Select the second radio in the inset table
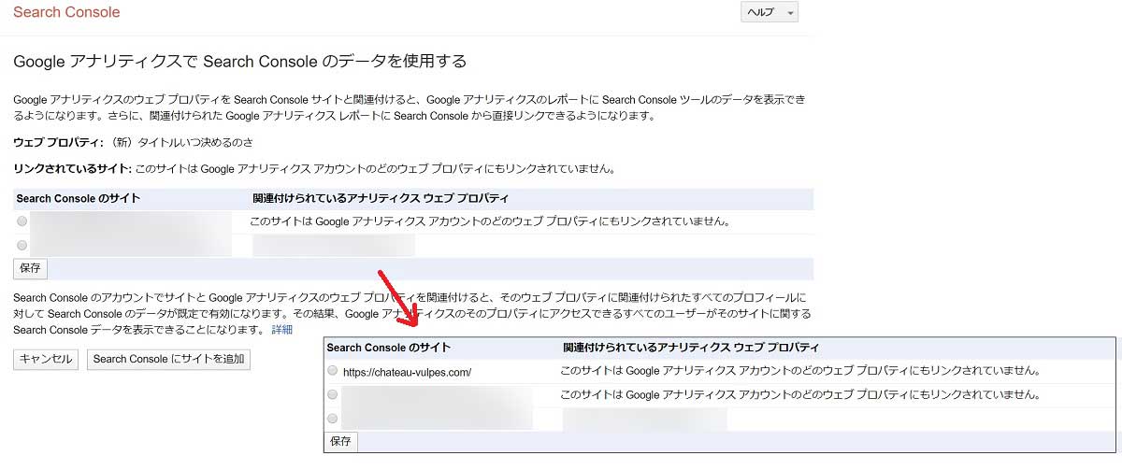This screenshot has height=470, width=1122. 333,395
